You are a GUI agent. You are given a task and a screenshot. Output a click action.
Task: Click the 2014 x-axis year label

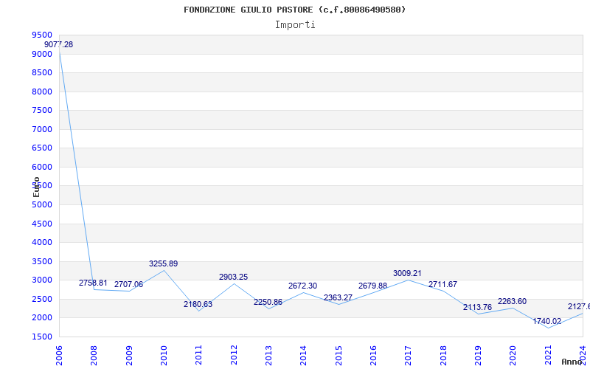(304, 356)
